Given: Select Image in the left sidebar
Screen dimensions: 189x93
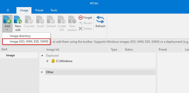Looking at the screenshot, I should (x=19, y=55).
